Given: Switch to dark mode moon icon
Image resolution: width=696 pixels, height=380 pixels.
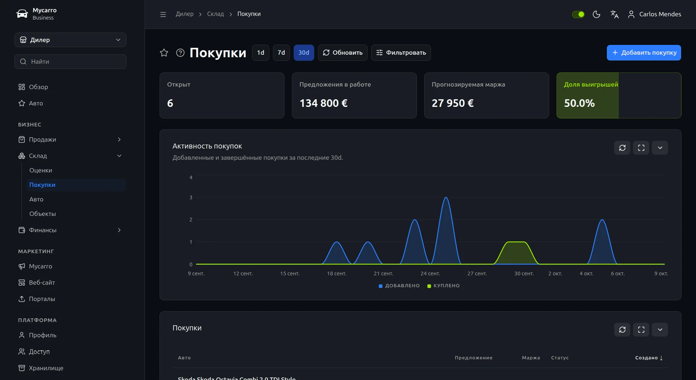Looking at the screenshot, I should (x=596, y=14).
